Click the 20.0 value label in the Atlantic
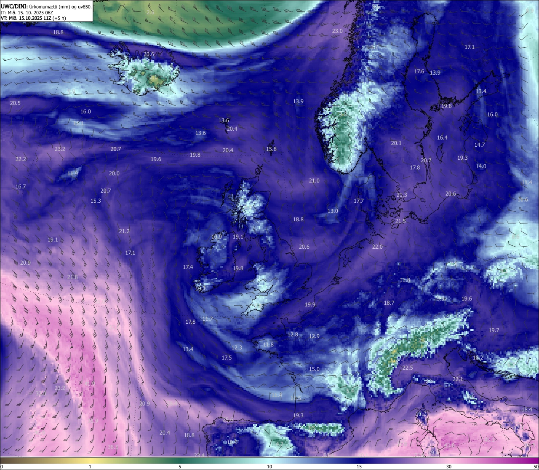 pos(114,174)
